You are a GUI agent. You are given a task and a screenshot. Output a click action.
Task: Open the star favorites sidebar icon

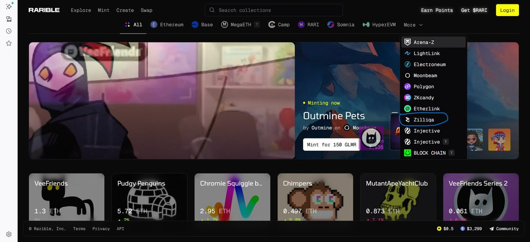pos(9,43)
